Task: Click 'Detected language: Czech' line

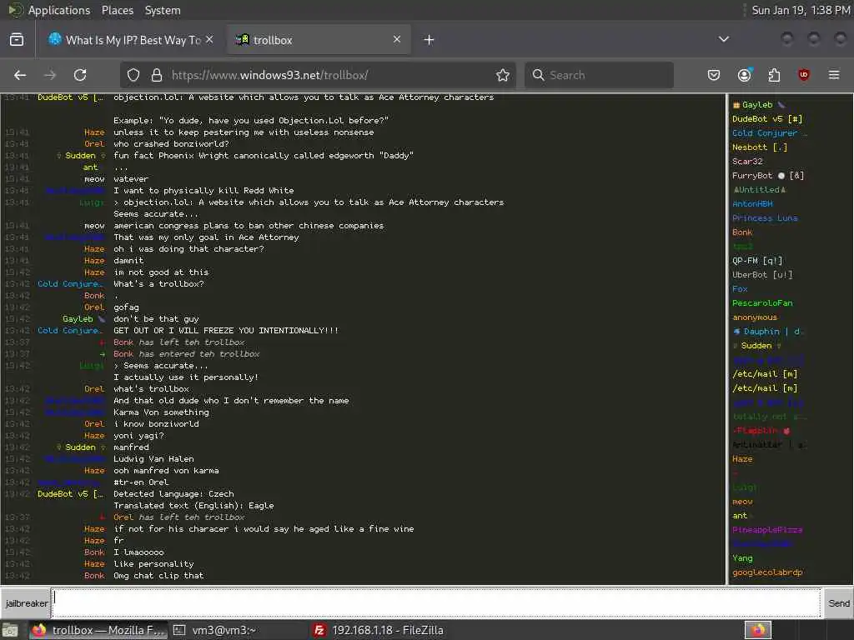Action: tap(173, 493)
